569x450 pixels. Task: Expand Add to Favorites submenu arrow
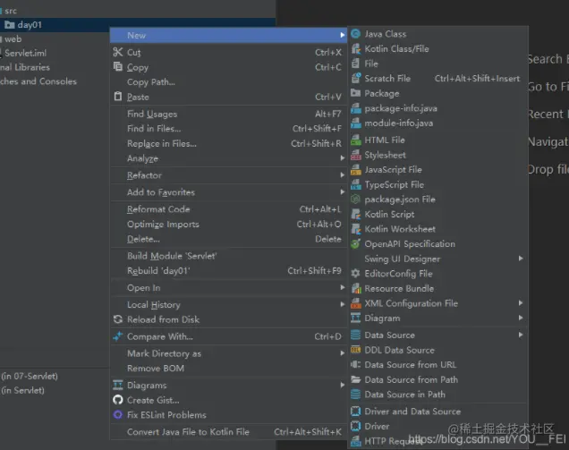tap(342, 192)
